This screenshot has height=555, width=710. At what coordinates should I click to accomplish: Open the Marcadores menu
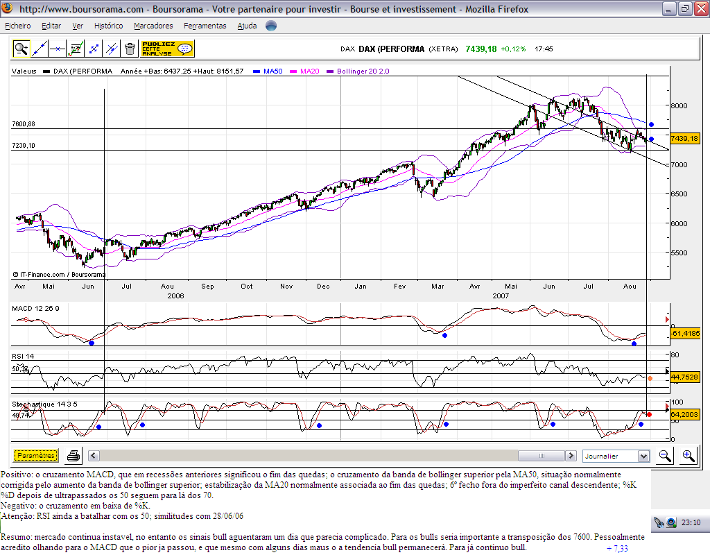click(x=153, y=26)
